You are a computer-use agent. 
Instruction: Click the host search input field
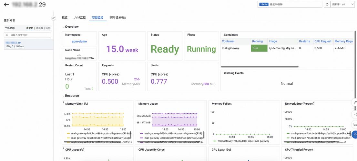(x=29, y=35)
